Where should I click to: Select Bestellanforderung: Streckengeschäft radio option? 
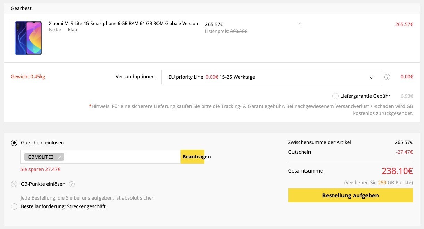(x=14, y=206)
